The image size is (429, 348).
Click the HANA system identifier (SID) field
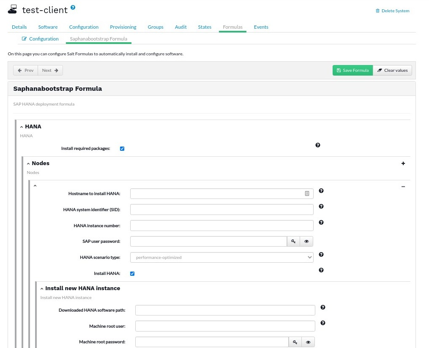tap(221, 209)
